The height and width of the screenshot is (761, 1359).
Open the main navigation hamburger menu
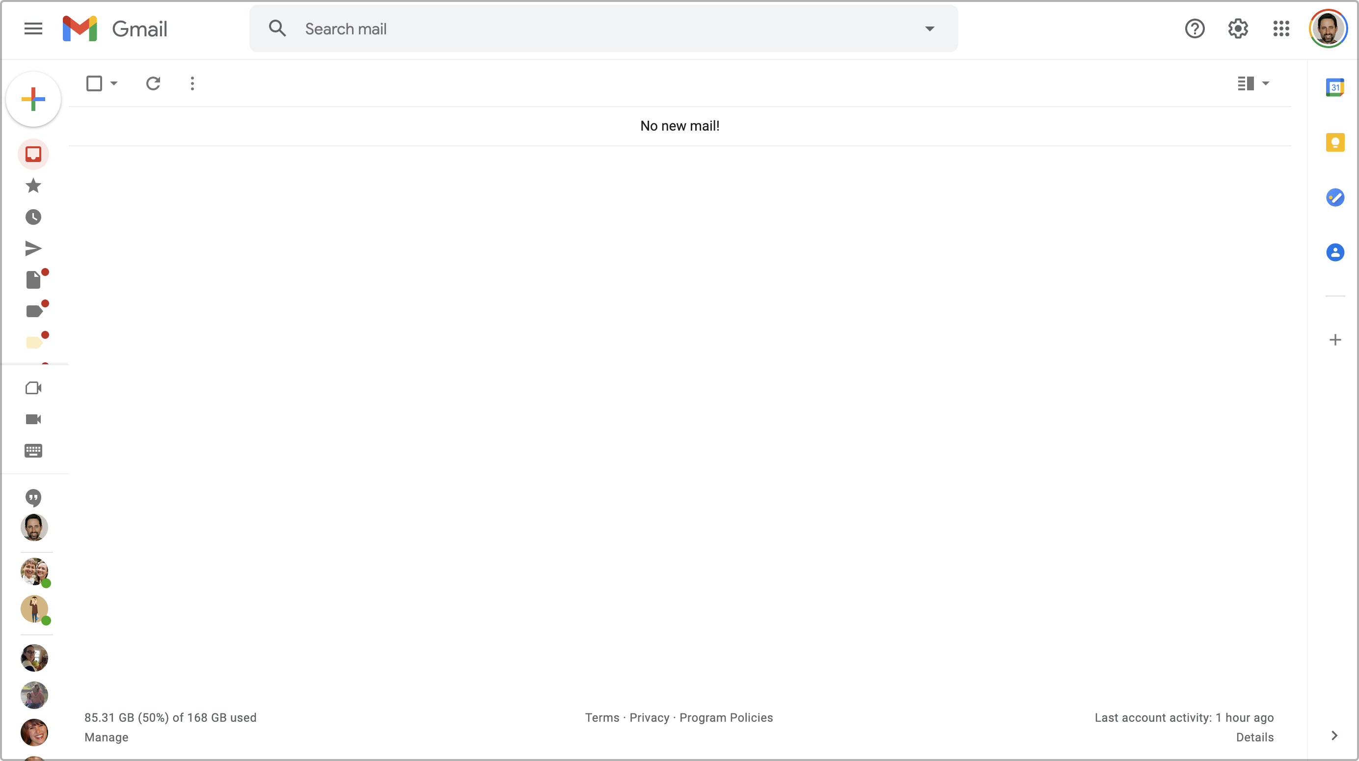point(33,28)
